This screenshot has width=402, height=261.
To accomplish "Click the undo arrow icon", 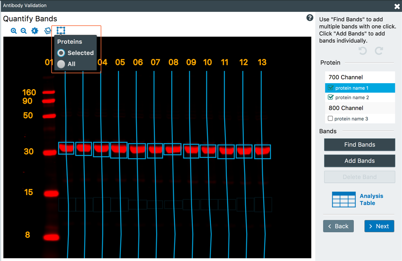I will [362, 51].
